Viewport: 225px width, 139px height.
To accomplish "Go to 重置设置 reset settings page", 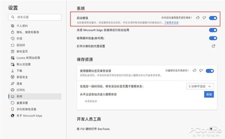I will pos(22,103).
